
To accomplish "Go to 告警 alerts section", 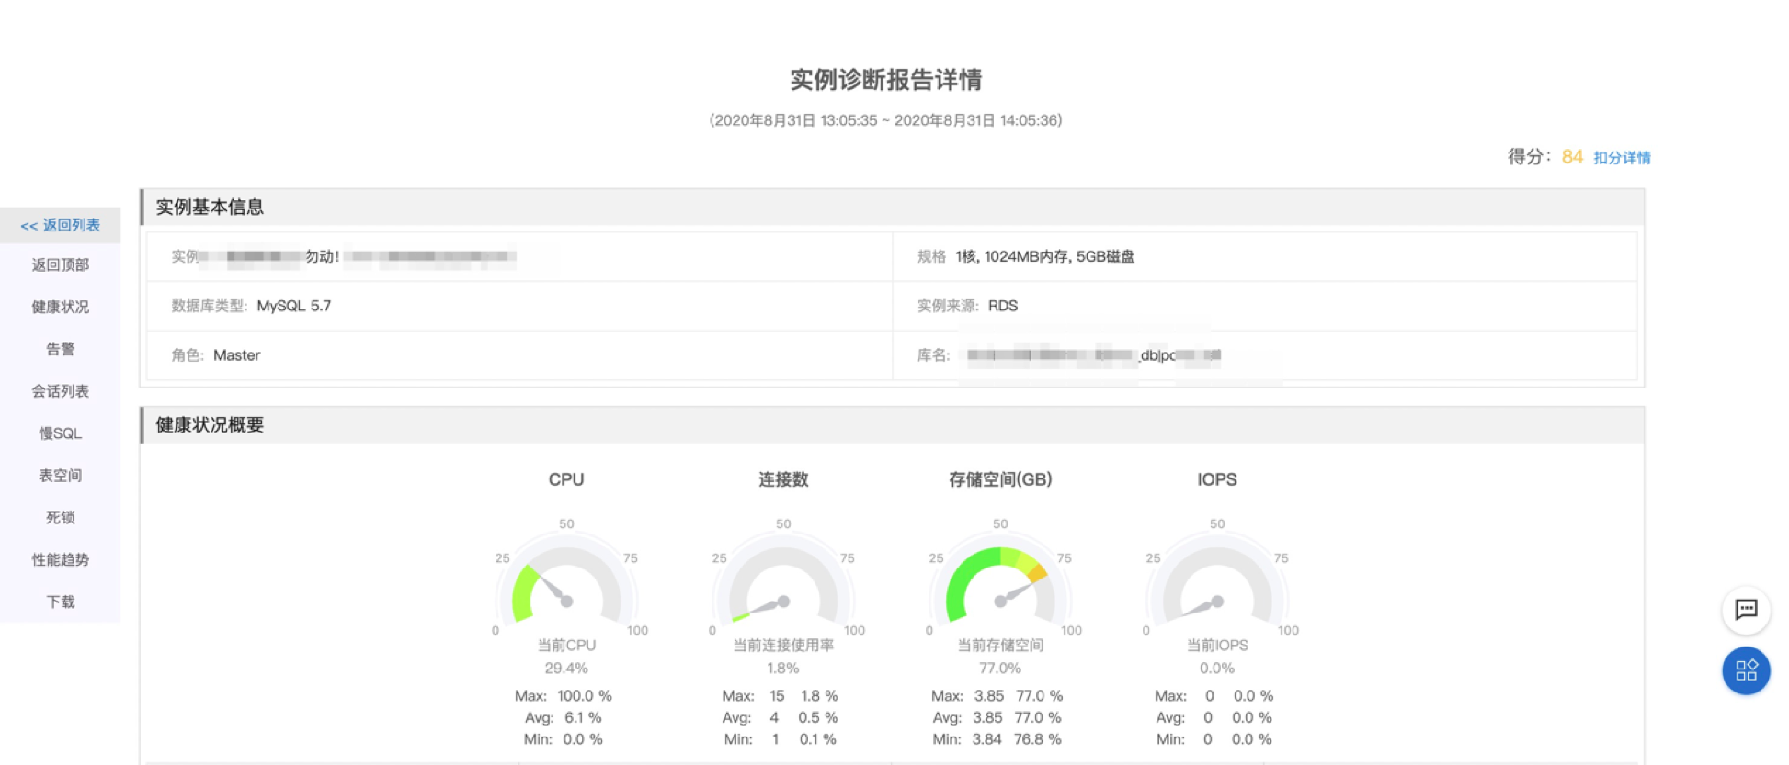I will [61, 349].
